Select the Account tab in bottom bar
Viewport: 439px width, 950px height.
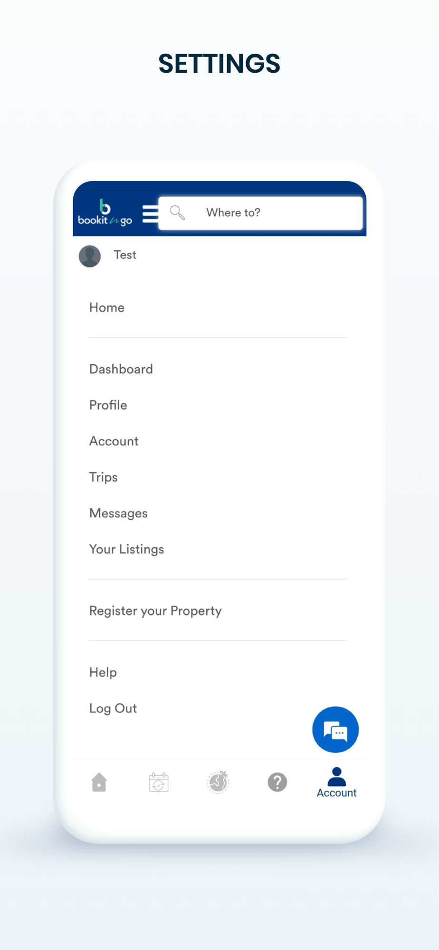[336, 783]
